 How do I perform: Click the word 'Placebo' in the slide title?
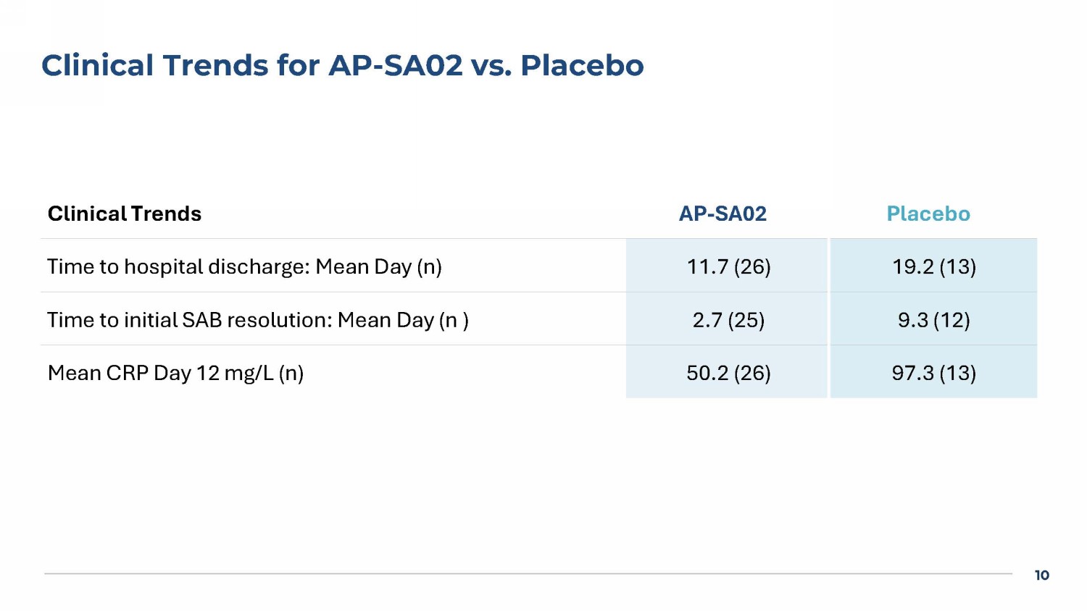tap(582, 65)
